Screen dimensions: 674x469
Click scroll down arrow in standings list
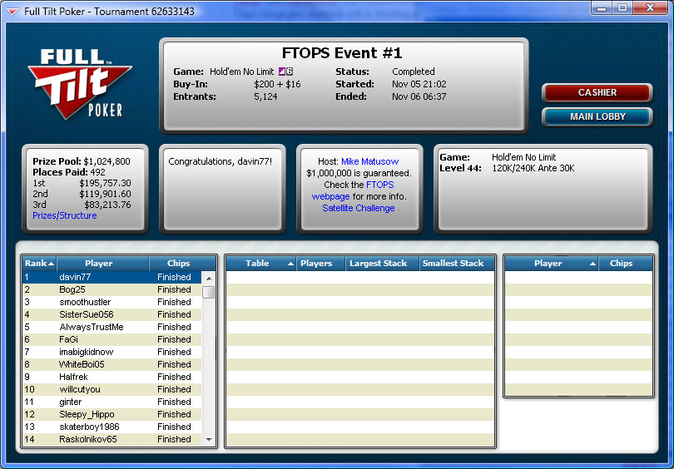pos(209,439)
